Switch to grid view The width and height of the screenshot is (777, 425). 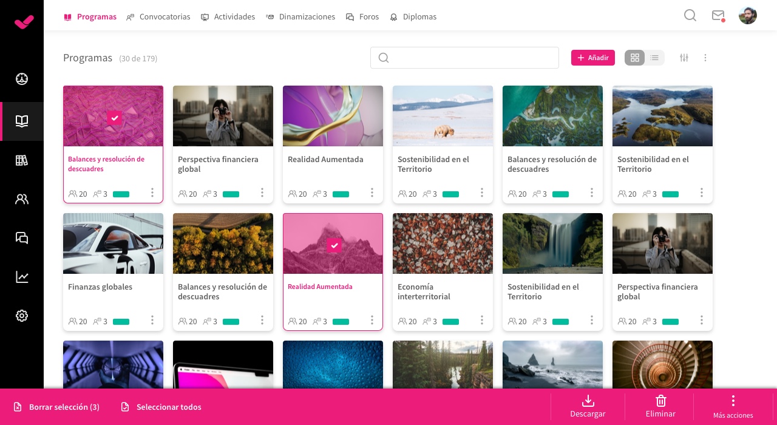pyautogui.click(x=635, y=58)
